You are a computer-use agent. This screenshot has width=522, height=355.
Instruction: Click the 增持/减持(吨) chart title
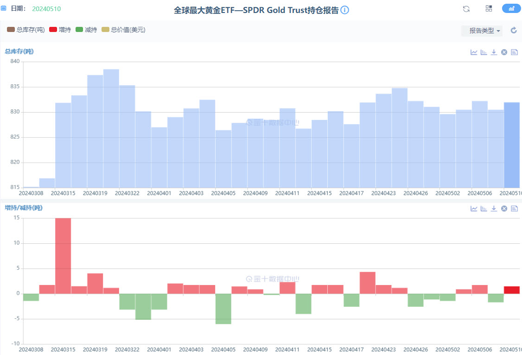tap(24, 208)
